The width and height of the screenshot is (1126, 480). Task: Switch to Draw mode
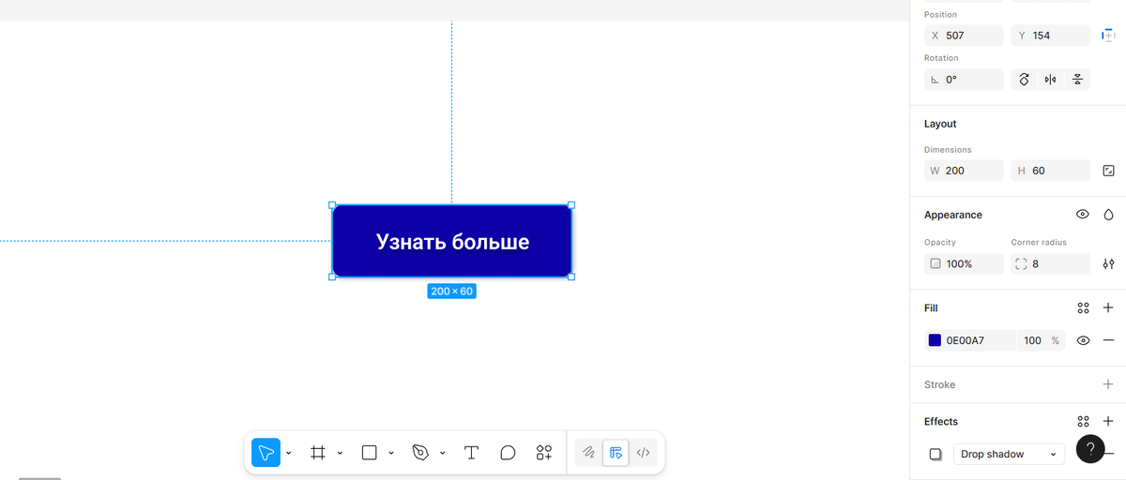(x=588, y=453)
